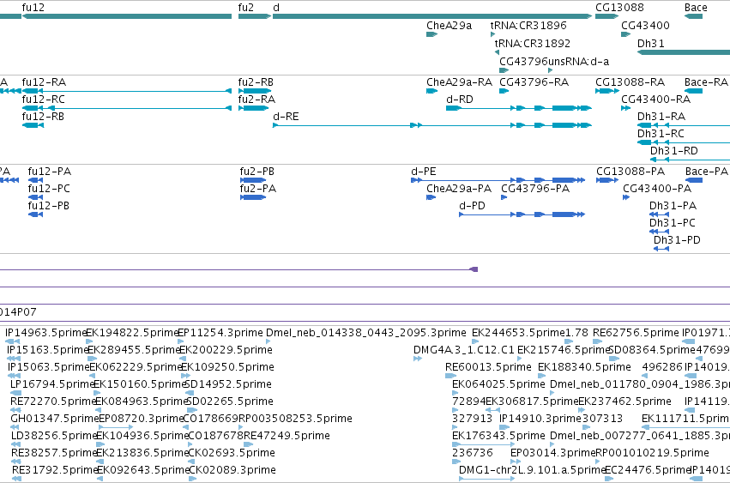Click the CG43400-PA protein label
The image size is (730, 483).
pos(657,189)
